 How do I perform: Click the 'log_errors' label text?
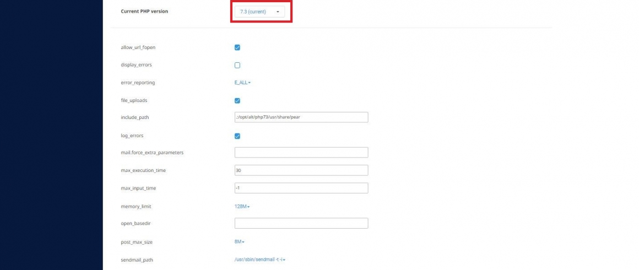(x=132, y=136)
